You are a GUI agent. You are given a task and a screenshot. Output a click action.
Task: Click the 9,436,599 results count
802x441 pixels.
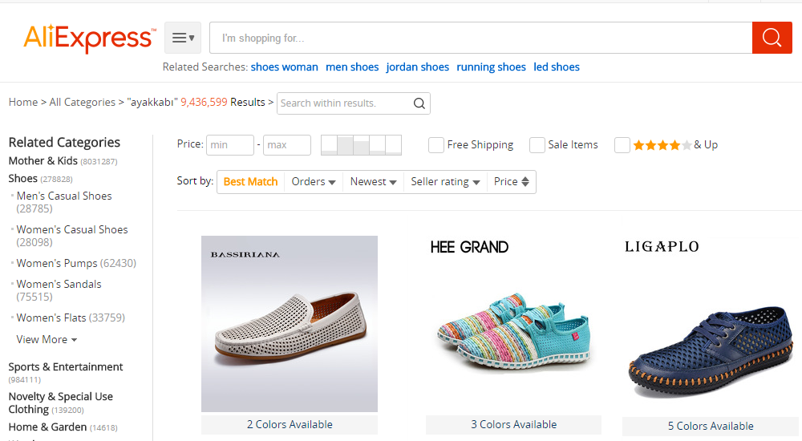pyautogui.click(x=204, y=103)
